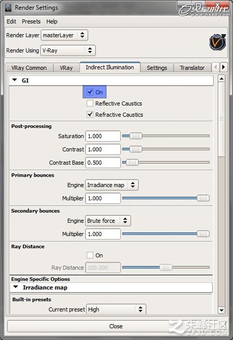Click the Ray Distance slider handle
The image size is (233, 340).
(x=166, y=267)
